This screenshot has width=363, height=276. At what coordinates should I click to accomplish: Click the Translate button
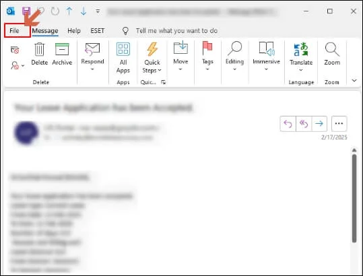tap(301, 57)
